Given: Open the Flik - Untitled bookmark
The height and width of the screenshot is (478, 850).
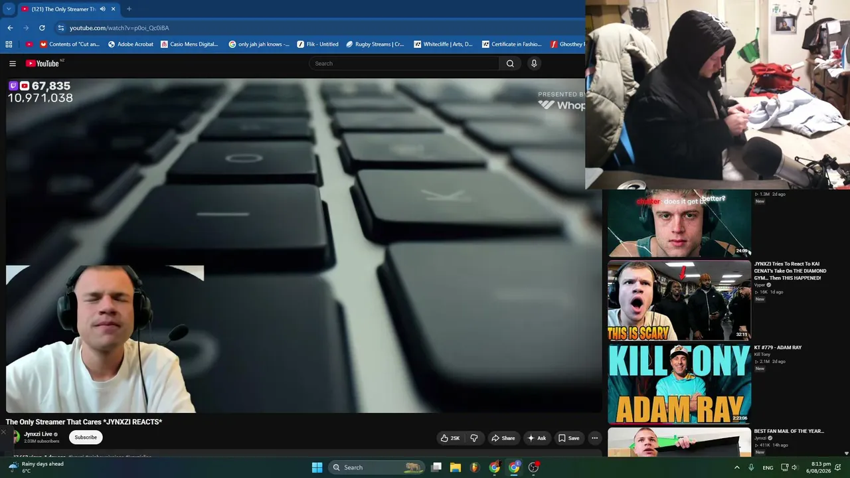Looking at the screenshot, I should coord(318,44).
